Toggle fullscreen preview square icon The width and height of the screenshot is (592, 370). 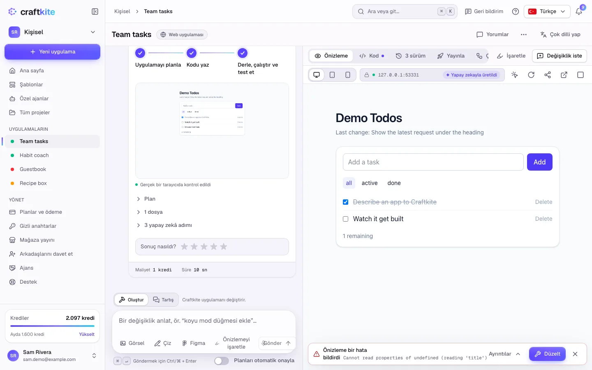click(x=580, y=75)
